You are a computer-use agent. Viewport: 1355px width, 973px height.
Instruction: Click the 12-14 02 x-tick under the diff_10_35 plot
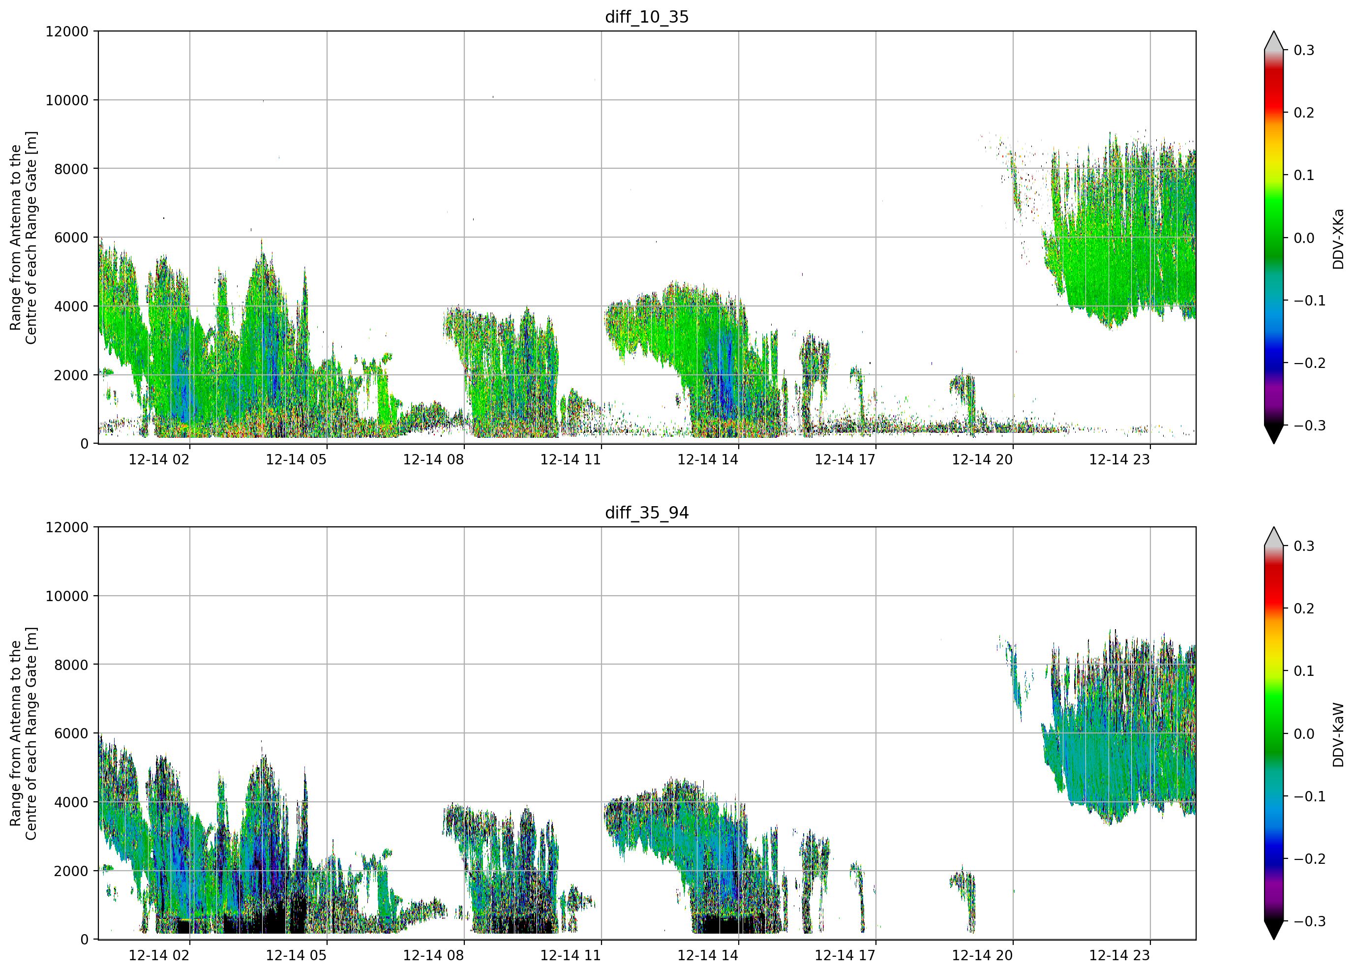(x=159, y=459)
